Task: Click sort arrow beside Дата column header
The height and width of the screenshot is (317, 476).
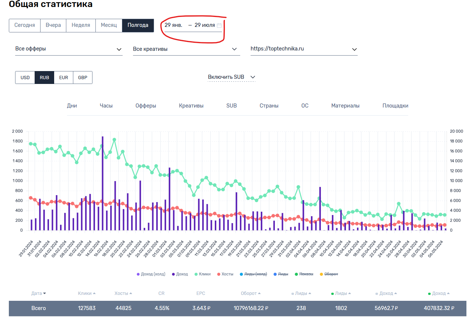Action: (45, 293)
